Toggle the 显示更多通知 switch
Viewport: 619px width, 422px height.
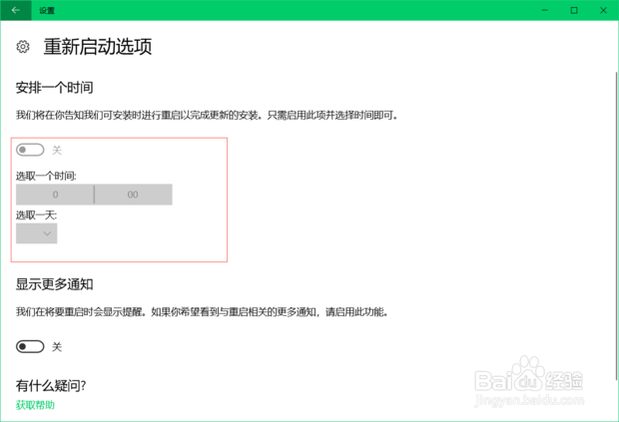tap(30, 346)
